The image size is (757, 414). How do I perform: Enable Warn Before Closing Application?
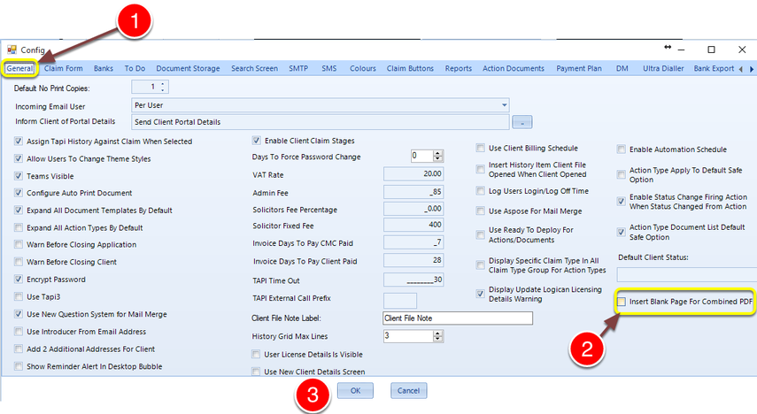19,245
